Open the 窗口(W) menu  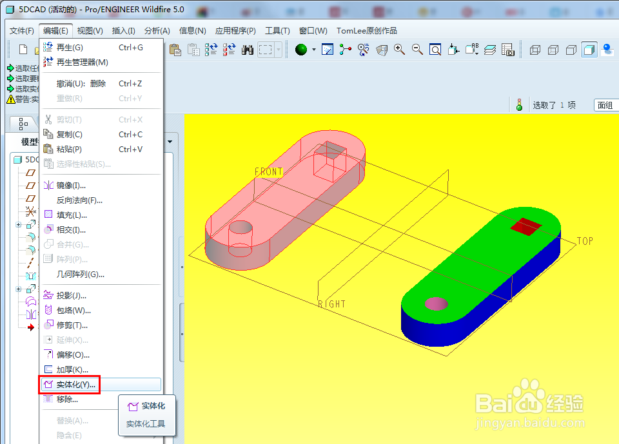313,31
